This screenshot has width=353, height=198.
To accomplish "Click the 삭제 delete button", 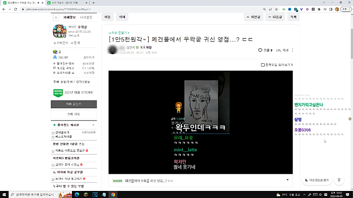I will click(120, 17).
